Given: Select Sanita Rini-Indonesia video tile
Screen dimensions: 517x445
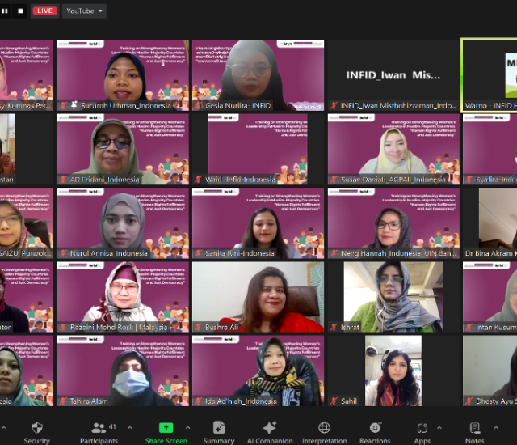Looking at the screenshot, I should point(258,223).
